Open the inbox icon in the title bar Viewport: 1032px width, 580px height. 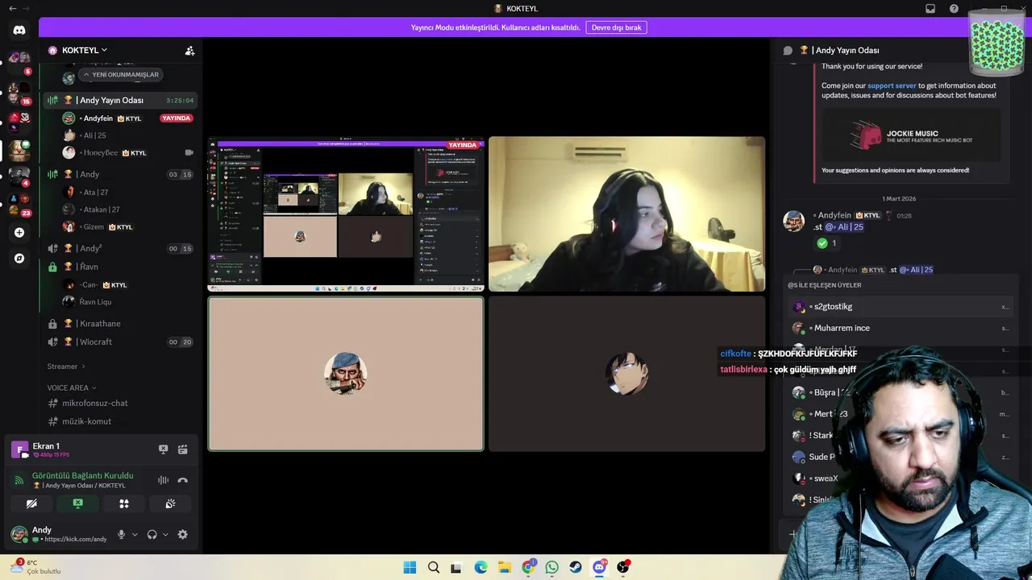[930, 8]
